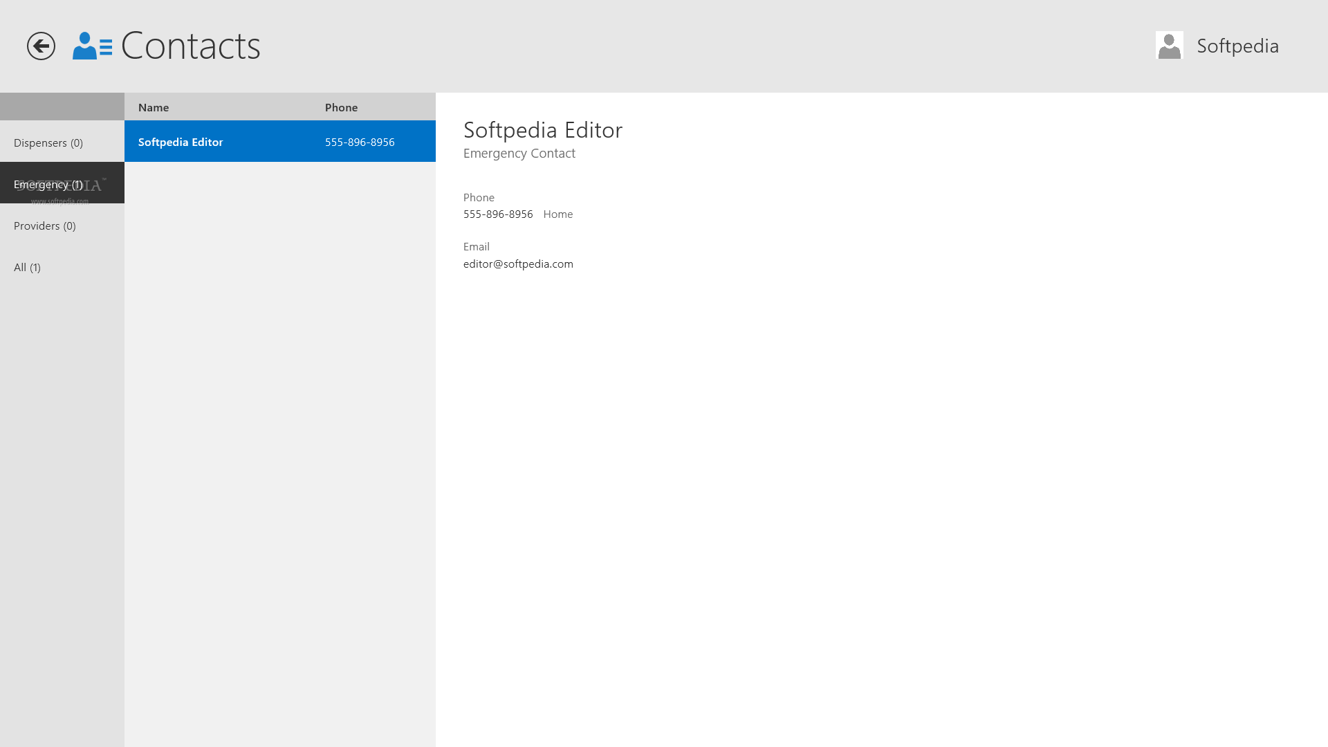Click 555-896-8956 in the contact list
This screenshot has width=1328, height=747.
tap(360, 142)
